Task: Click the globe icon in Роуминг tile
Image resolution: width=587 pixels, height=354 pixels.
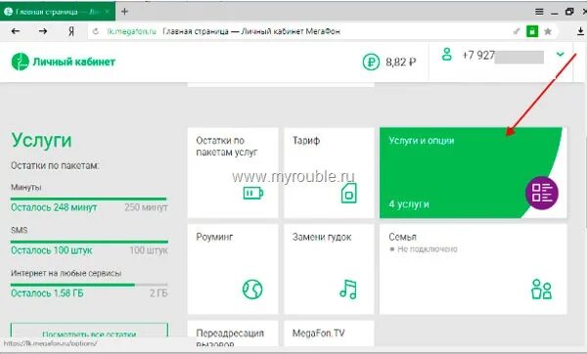Action: tap(252, 289)
